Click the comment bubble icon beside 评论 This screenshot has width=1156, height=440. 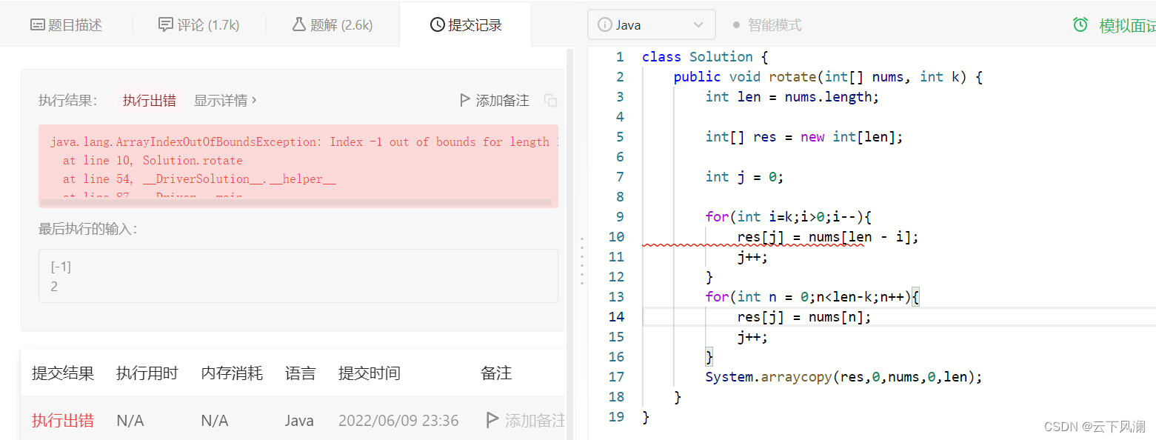(166, 24)
